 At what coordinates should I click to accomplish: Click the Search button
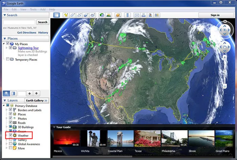pos(43,22)
